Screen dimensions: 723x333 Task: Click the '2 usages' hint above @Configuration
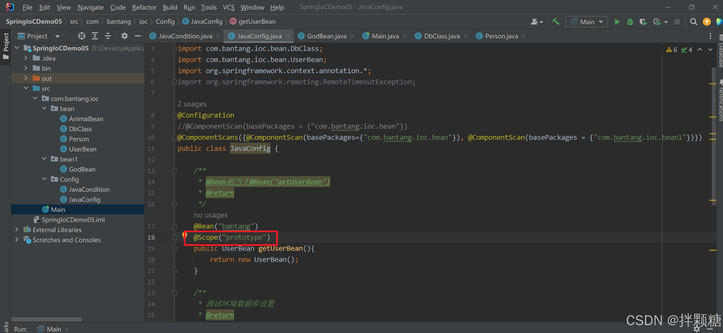pos(192,104)
